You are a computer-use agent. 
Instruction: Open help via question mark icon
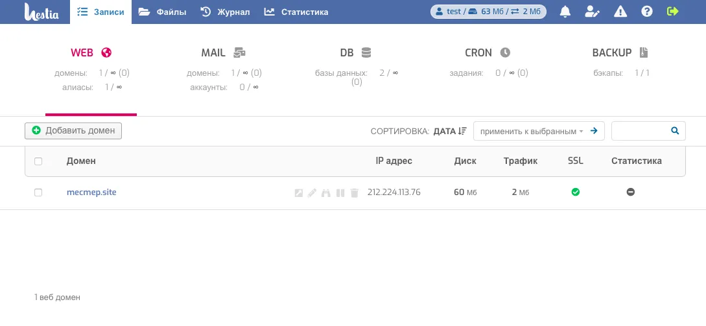click(646, 12)
